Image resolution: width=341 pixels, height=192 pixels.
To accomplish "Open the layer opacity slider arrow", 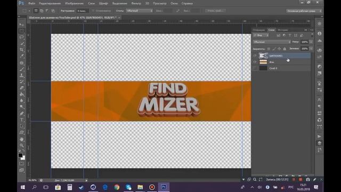I will click(311, 42).
